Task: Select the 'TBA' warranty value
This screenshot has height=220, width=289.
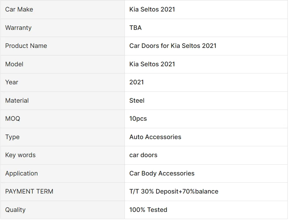Action: pos(135,28)
